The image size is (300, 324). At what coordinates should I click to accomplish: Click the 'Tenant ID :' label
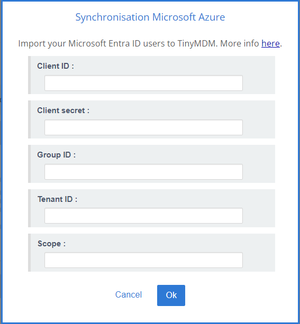point(57,199)
